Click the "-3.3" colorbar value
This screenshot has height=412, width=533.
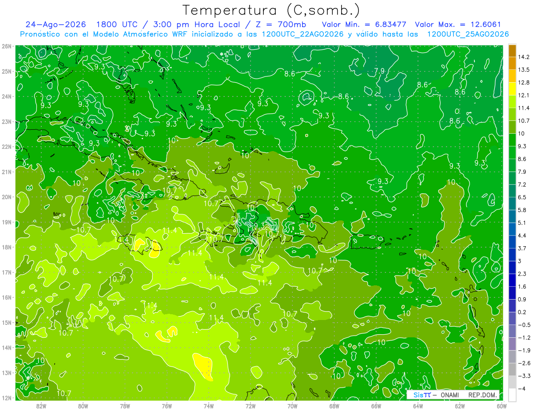coord(524,376)
